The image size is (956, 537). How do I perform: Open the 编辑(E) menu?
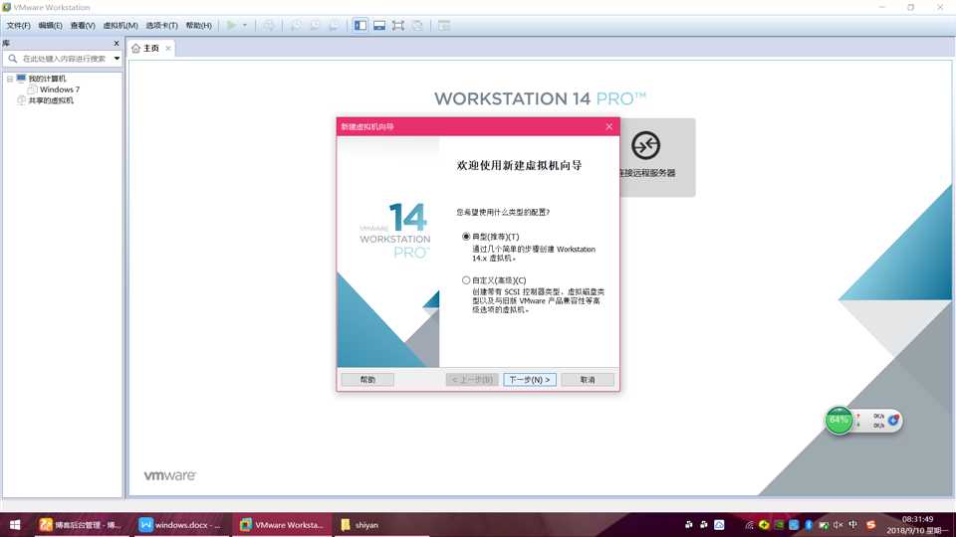pyautogui.click(x=50, y=26)
